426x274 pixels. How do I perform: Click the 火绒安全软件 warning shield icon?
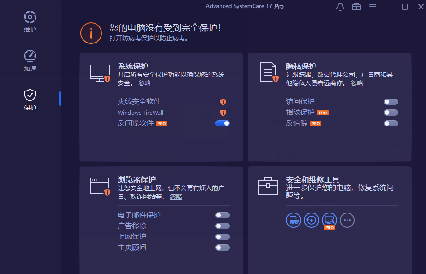(x=223, y=102)
